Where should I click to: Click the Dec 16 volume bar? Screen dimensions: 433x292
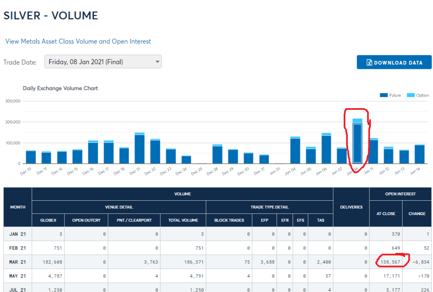[93, 153]
